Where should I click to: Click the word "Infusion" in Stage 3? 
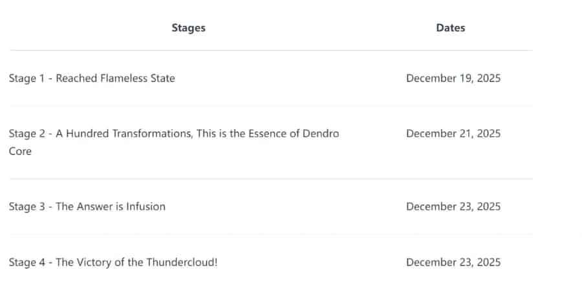click(x=145, y=207)
